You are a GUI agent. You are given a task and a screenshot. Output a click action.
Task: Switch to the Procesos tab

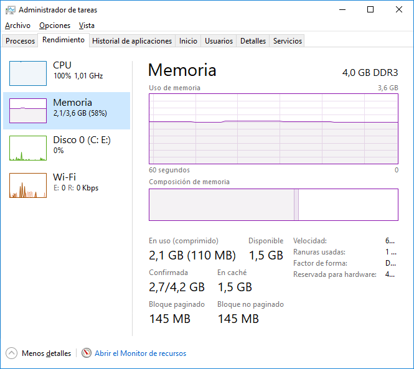pyautogui.click(x=21, y=41)
